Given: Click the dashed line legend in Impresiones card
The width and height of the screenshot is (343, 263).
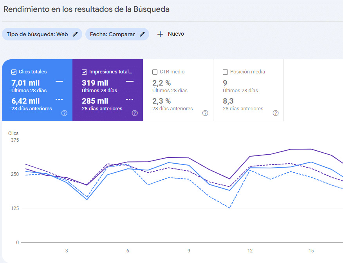Looking at the screenshot, I should [x=130, y=99].
